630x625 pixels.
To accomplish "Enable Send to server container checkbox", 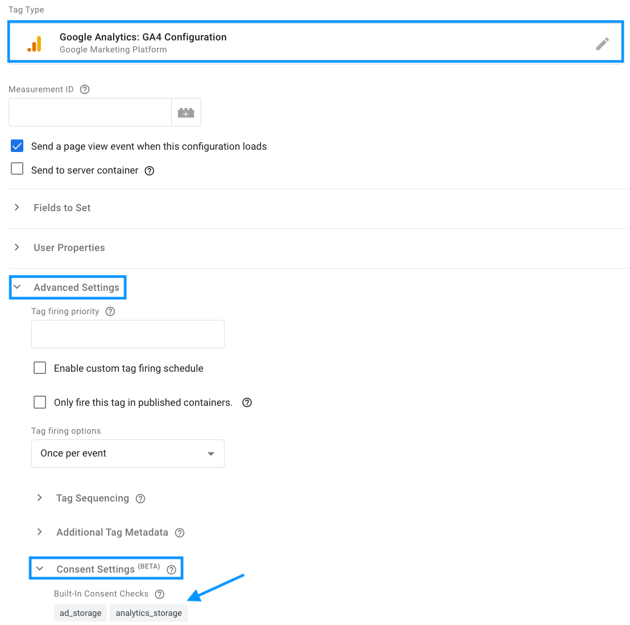I will [18, 169].
